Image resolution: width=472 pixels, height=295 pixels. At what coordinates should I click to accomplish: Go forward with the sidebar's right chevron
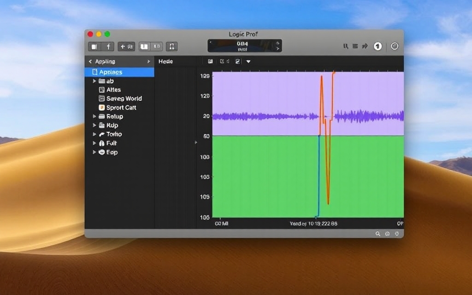tap(148, 61)
